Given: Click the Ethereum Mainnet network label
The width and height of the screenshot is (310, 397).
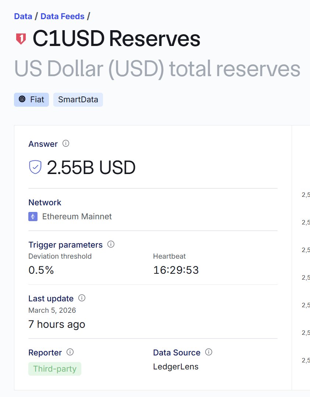Looking at the screenshot, I should point(77,216).
